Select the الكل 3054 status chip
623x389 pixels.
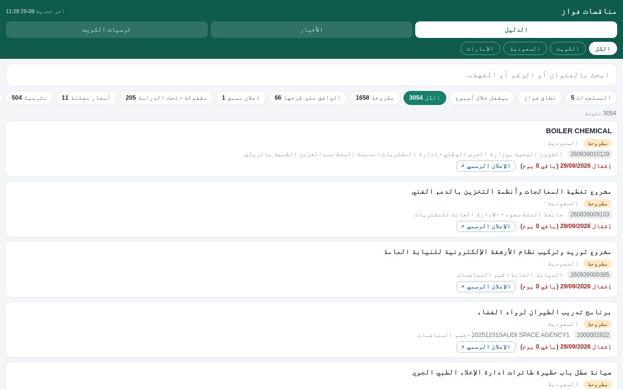(425, 98)
